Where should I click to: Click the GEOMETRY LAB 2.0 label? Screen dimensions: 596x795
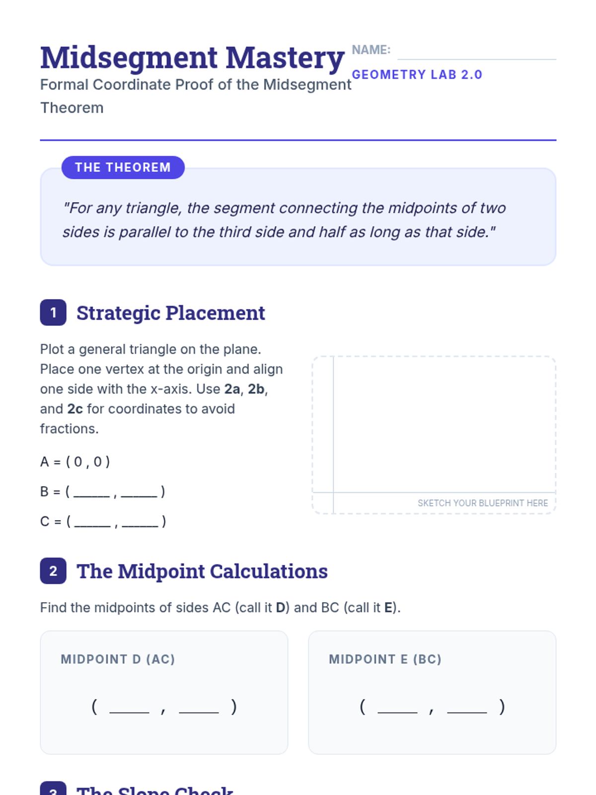pyautogui.click(x=417, y=75)
